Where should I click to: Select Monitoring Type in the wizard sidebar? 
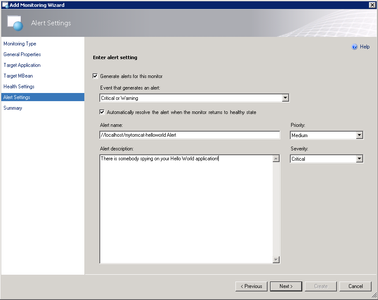[x=20, y=44]
